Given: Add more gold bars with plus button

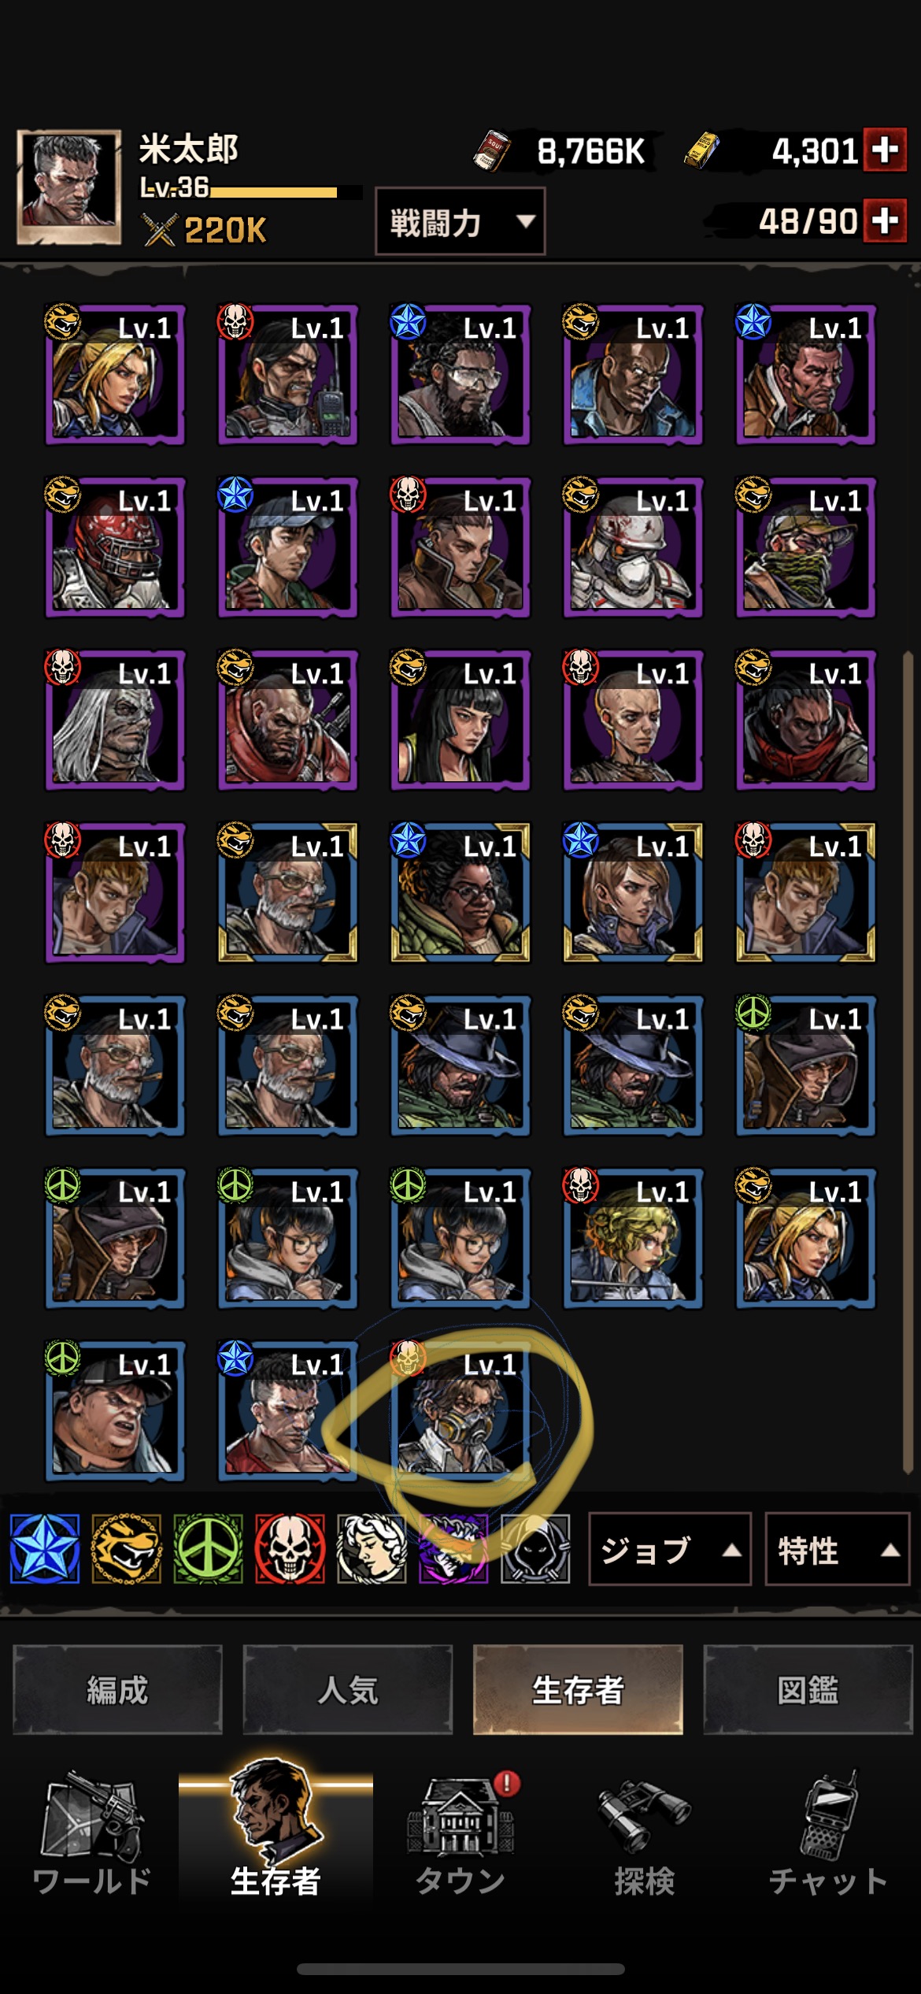Looking at the screenshot, I should click(x=886, y=150).
